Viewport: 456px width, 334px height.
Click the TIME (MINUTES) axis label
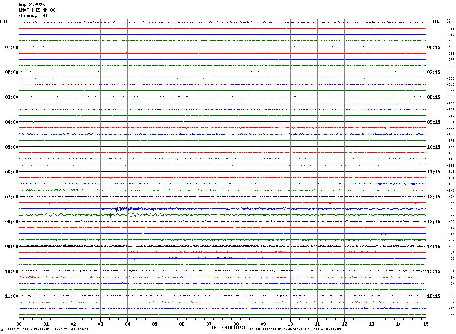[227, 328]
